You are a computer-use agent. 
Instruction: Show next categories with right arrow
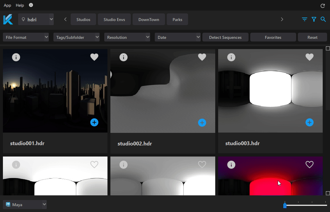(282, 19)
